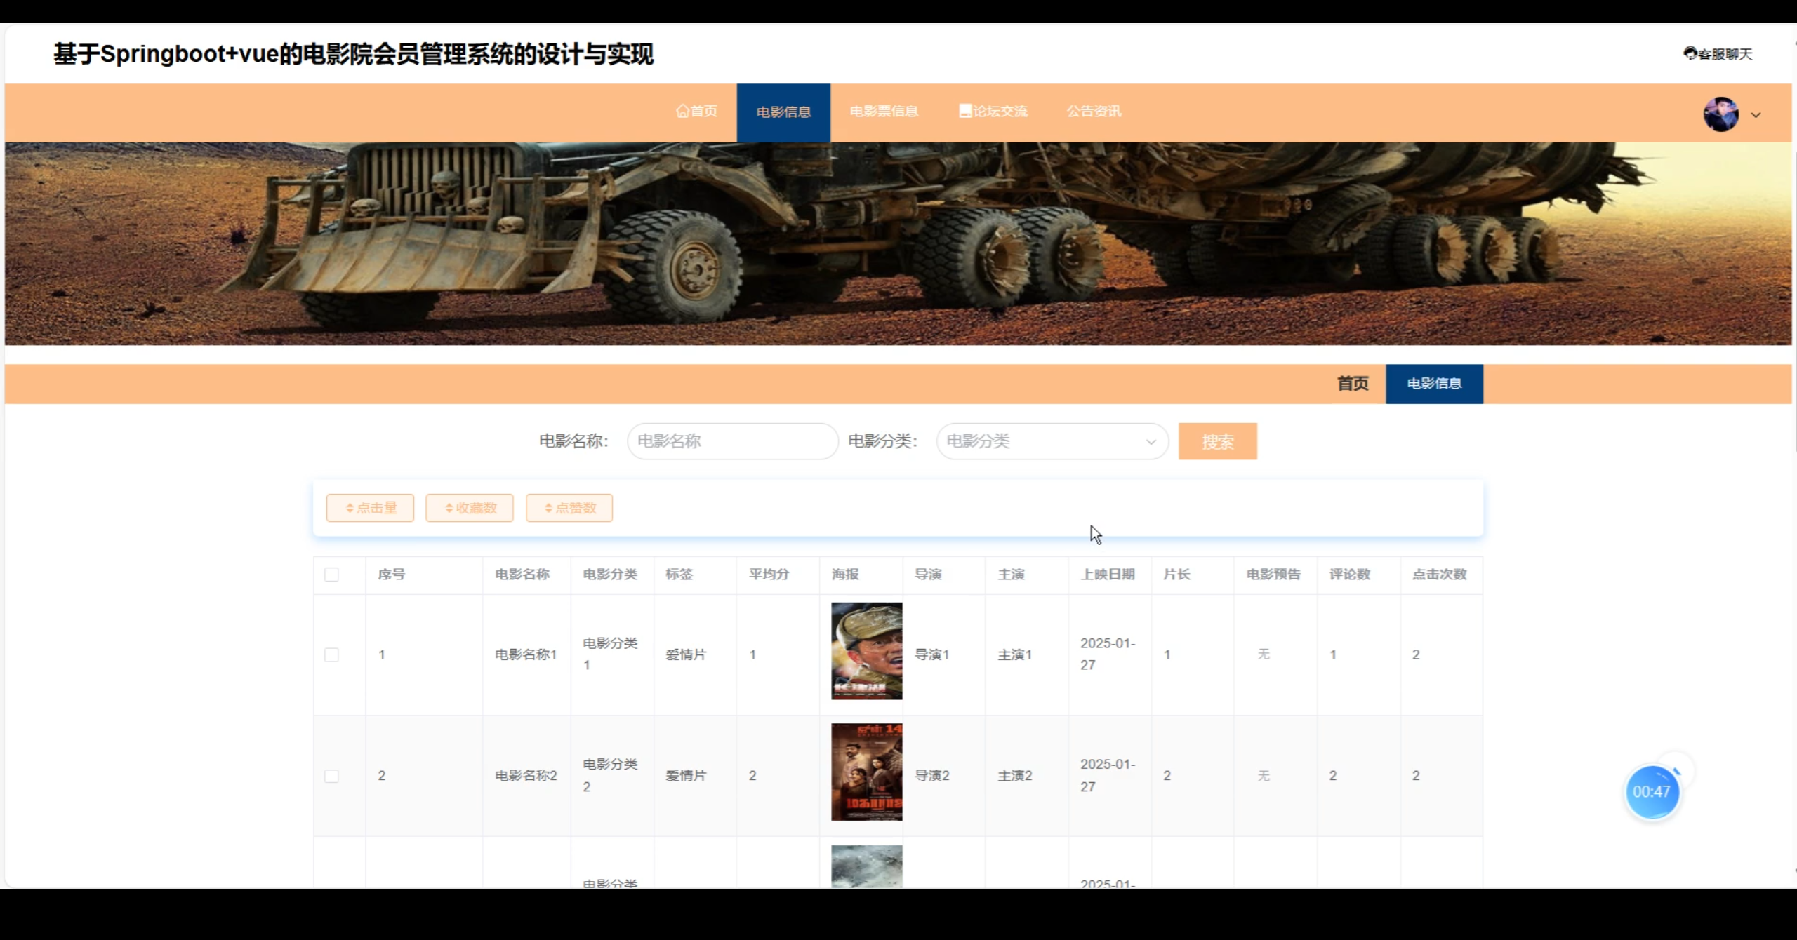Open the 客服聊天 customer service chat

[x=1718, y=54]
